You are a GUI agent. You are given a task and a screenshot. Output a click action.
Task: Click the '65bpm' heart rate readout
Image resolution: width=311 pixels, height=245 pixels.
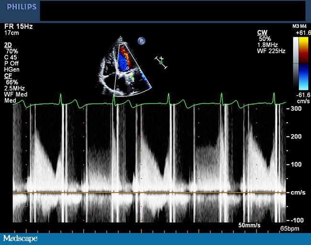tap(289, 229)
